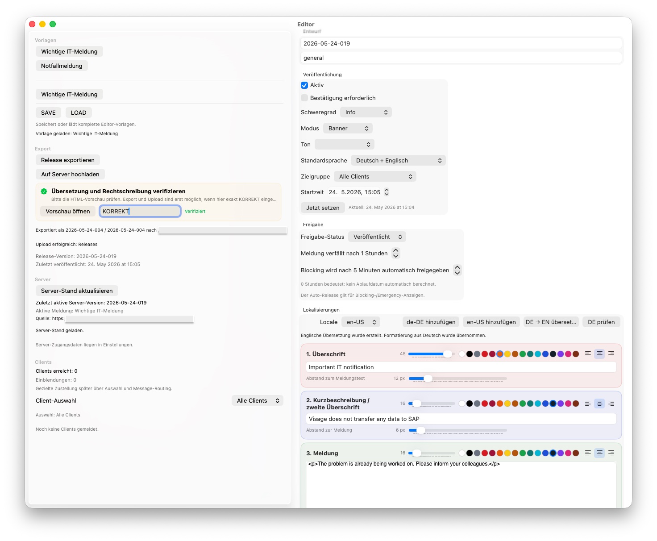This screenshot has height=541, width=657.
Task: Pick the purple swatch for Kurzbeschreibung
Action: pyautogui.click(x=561, y=404)
